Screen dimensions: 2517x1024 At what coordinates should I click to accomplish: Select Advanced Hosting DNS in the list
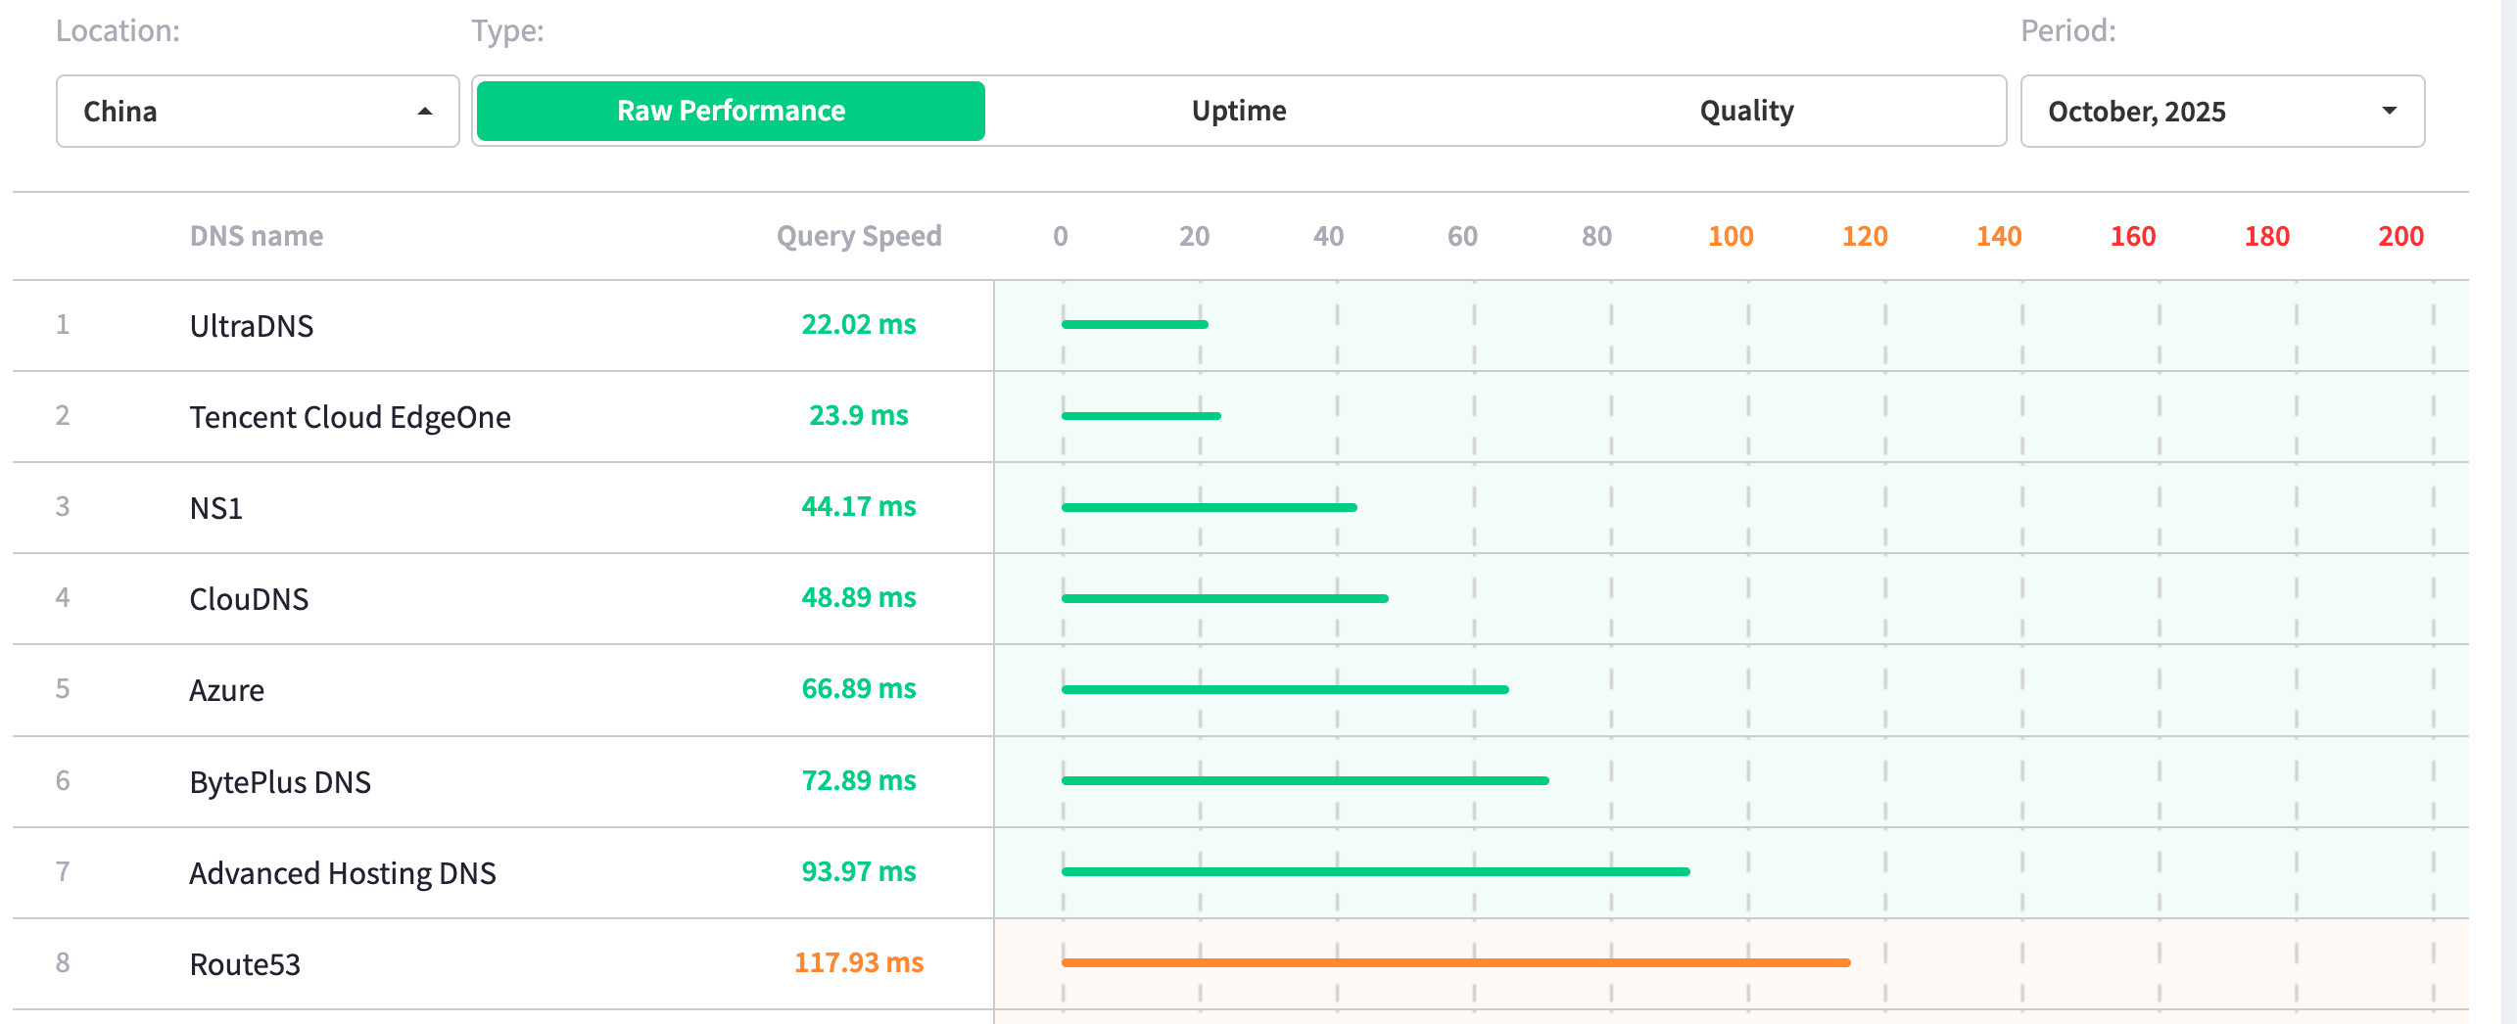coord(342,873)
